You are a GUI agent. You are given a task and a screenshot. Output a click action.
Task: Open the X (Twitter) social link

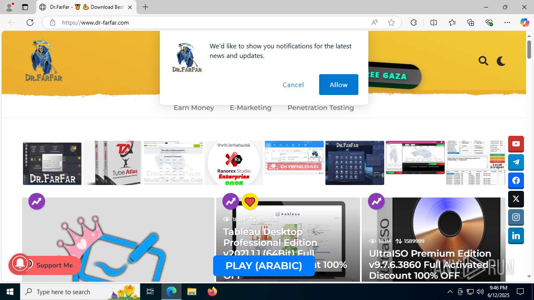click(516, 199)
